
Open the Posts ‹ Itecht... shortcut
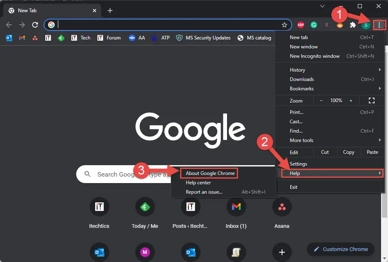[x=190, y=213]
